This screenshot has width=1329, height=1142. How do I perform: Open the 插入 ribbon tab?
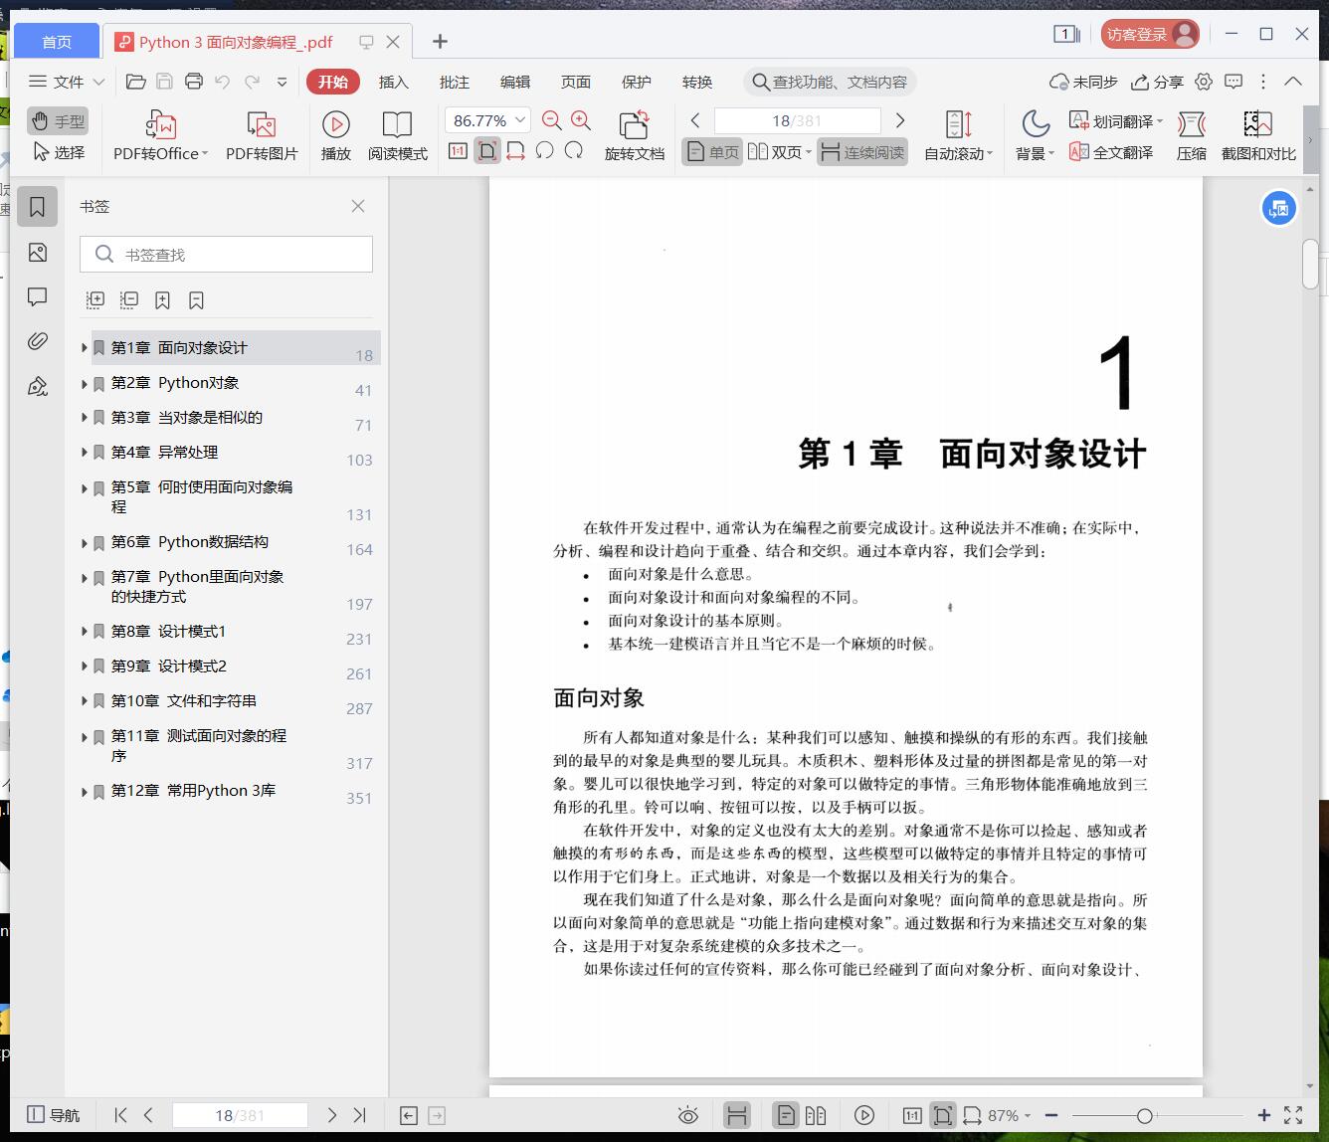click(394, 82)
